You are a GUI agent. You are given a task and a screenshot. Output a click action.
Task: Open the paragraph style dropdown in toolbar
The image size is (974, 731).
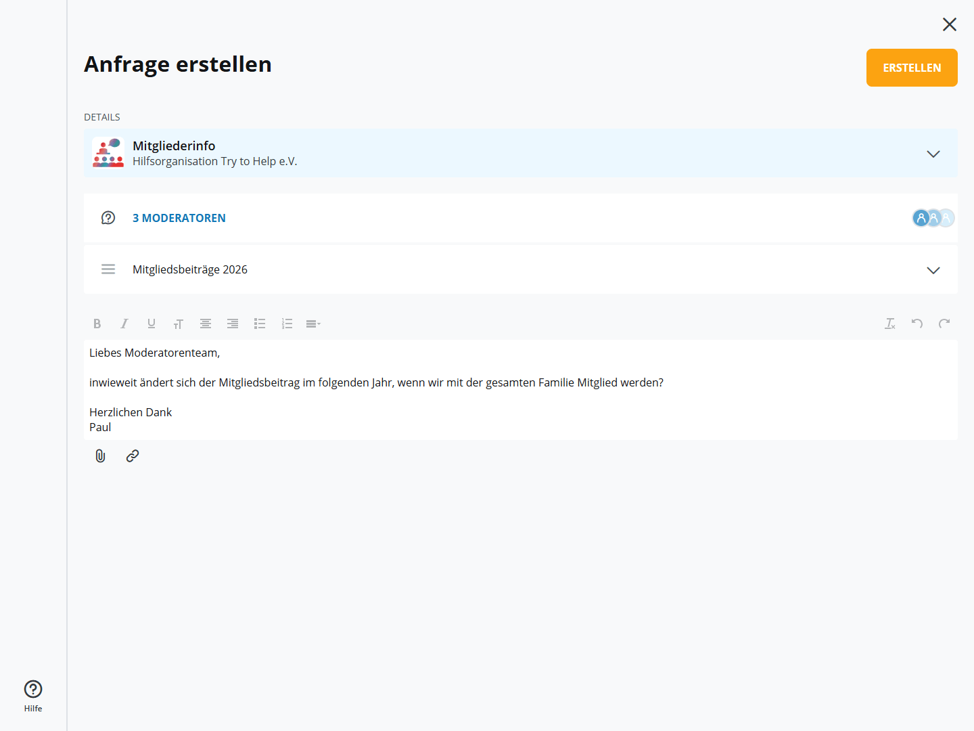click(313, 324)
